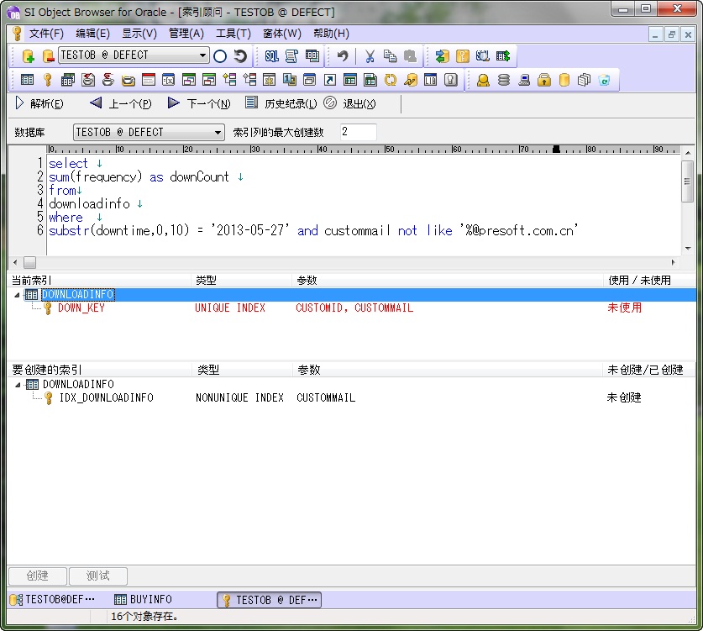Switch to the TESTOB@DEF window tab

[x=52, y=600]
